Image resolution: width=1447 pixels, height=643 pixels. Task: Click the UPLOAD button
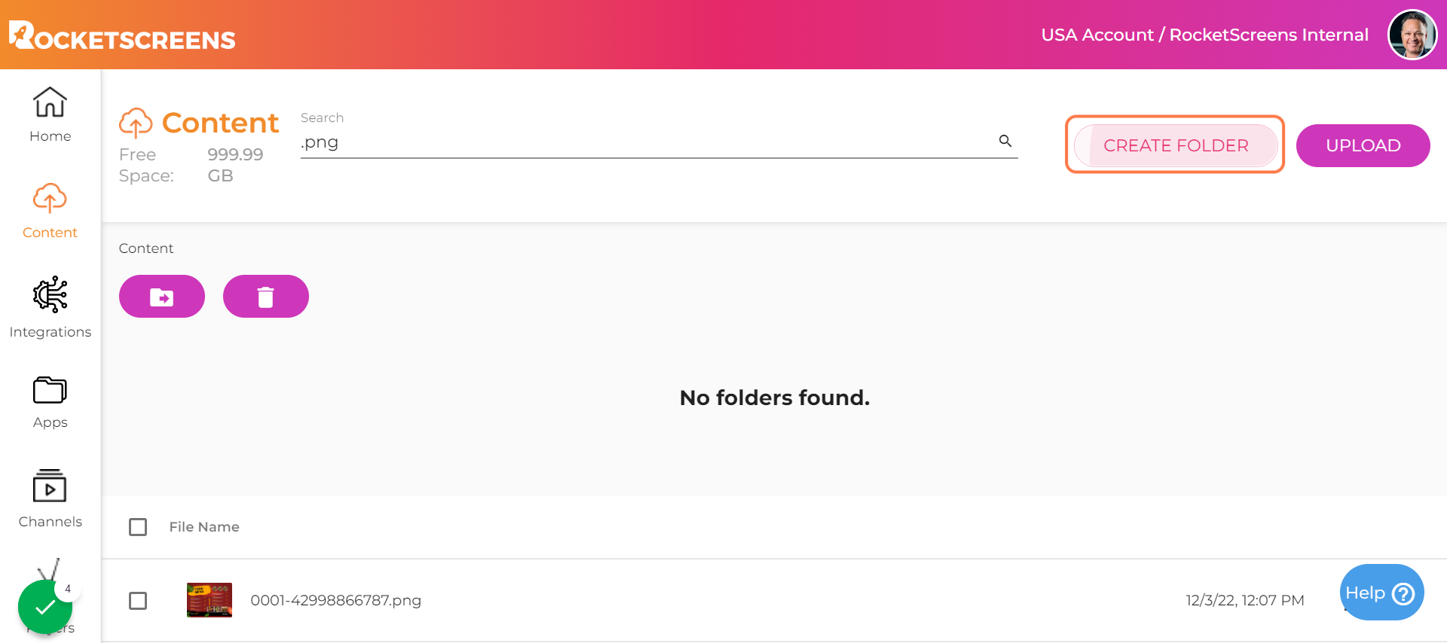tap(1363, 145)
